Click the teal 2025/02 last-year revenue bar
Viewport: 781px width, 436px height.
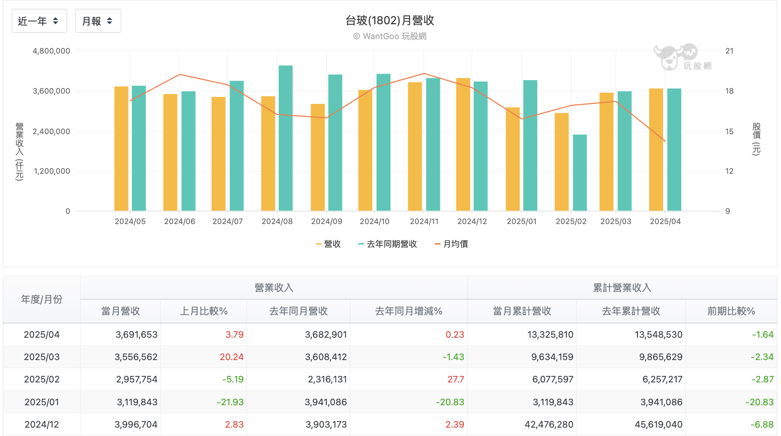580,173
